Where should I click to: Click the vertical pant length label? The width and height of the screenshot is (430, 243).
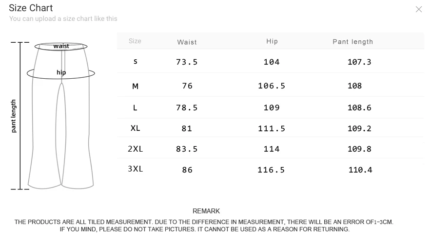(x=14, y=116)
